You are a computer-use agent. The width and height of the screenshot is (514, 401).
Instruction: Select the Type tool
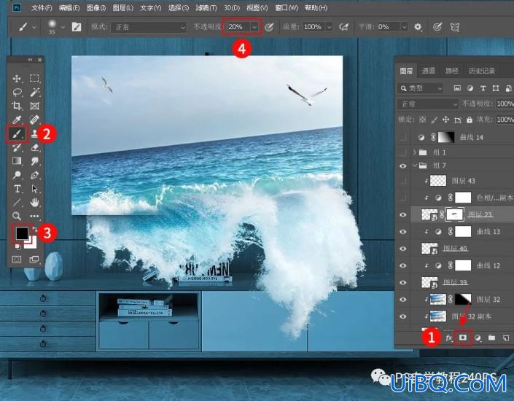click(x=17, y=189)
